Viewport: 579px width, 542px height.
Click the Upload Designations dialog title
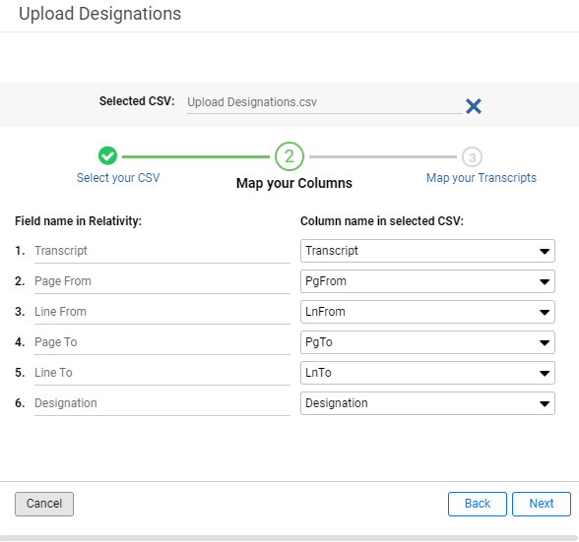99,14
